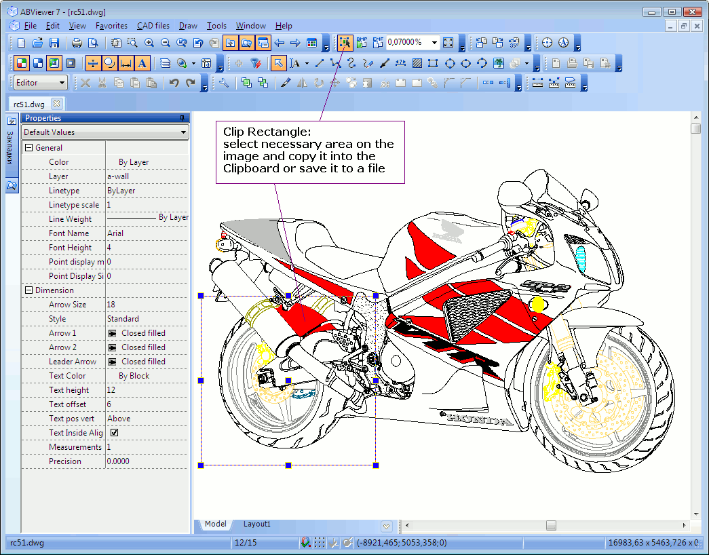
Task: Open the zoom percentage dropdown
Action: [434, 43]
